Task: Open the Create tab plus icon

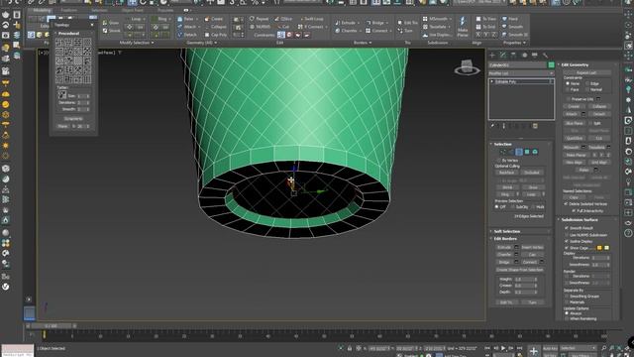Action: point(492,56)
